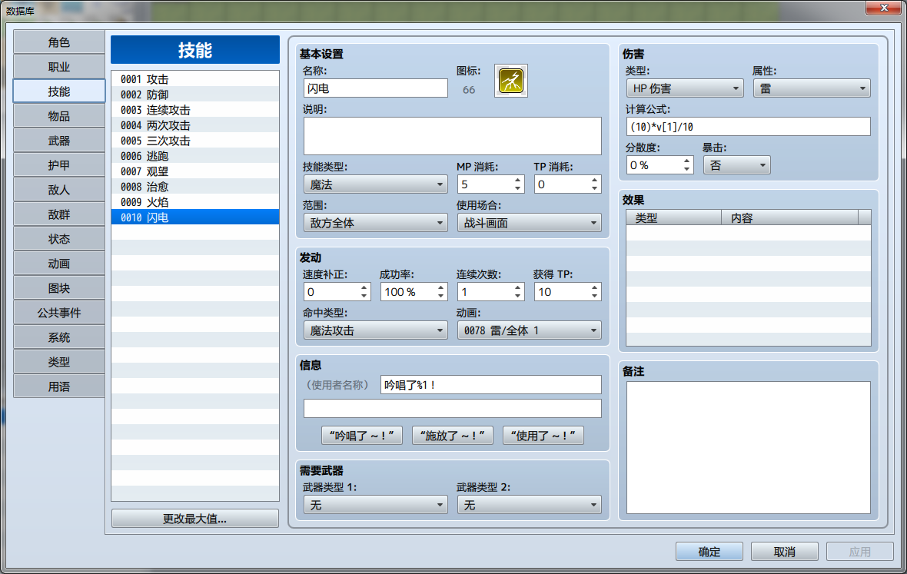Insert the “吟唱了～！” message preset

[x=362, y=435]
